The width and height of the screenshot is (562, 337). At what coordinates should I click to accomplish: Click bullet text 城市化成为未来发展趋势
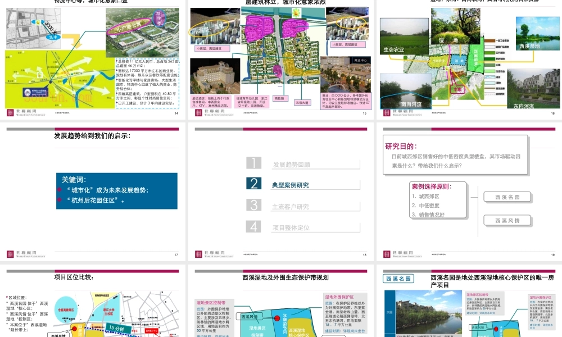pos(107,190)
